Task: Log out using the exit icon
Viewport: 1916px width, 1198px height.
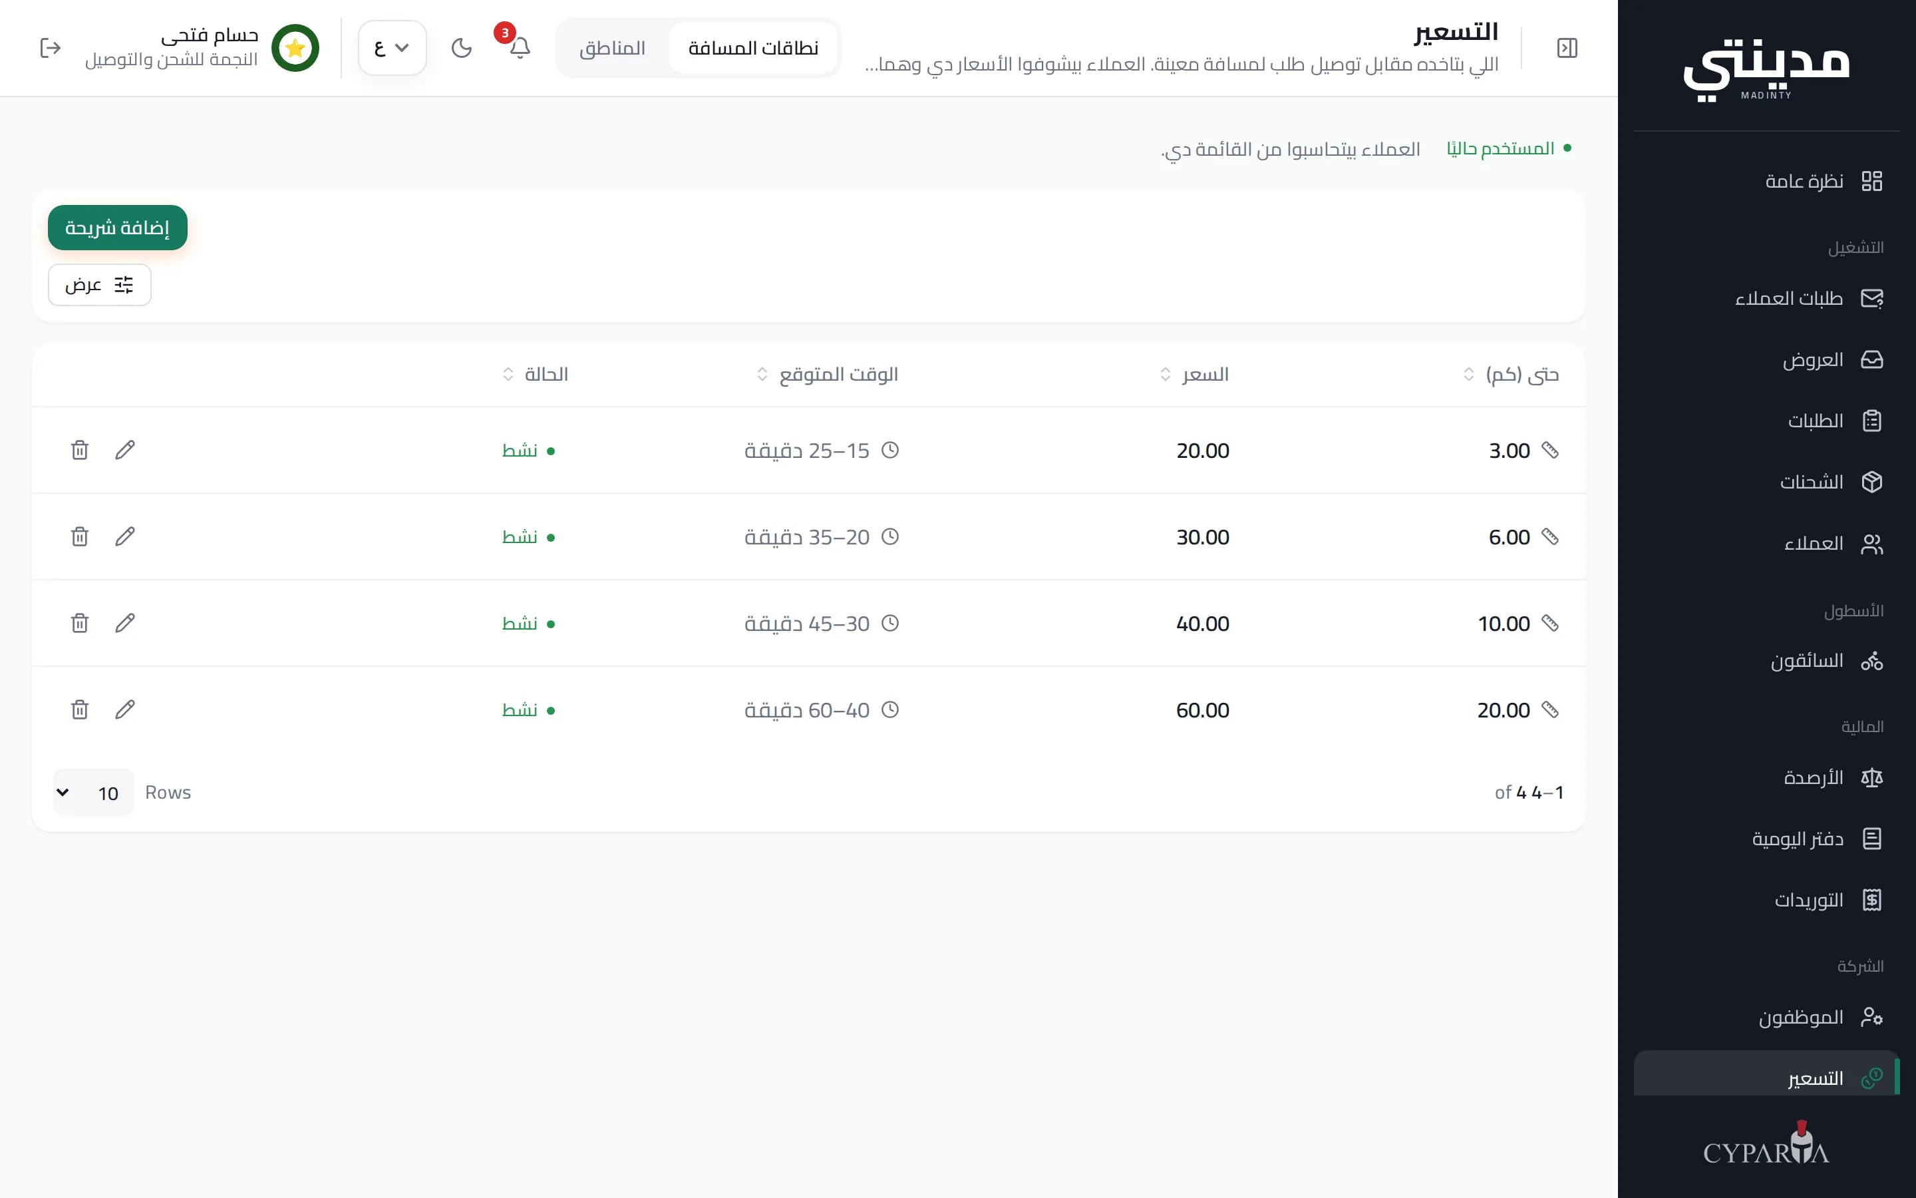Action: tap(51, 49)
